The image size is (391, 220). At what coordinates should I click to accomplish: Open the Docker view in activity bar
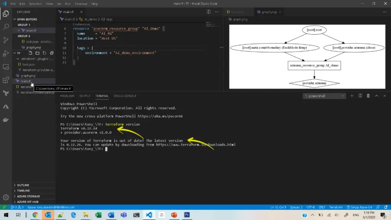click(6, 120)
